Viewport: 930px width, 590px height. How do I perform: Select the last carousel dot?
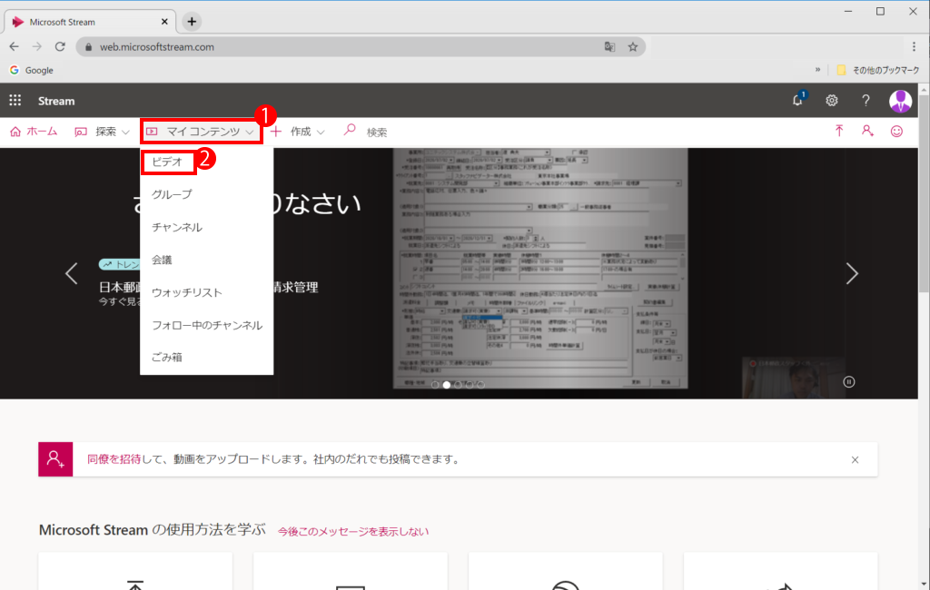(x=481, y=385)
